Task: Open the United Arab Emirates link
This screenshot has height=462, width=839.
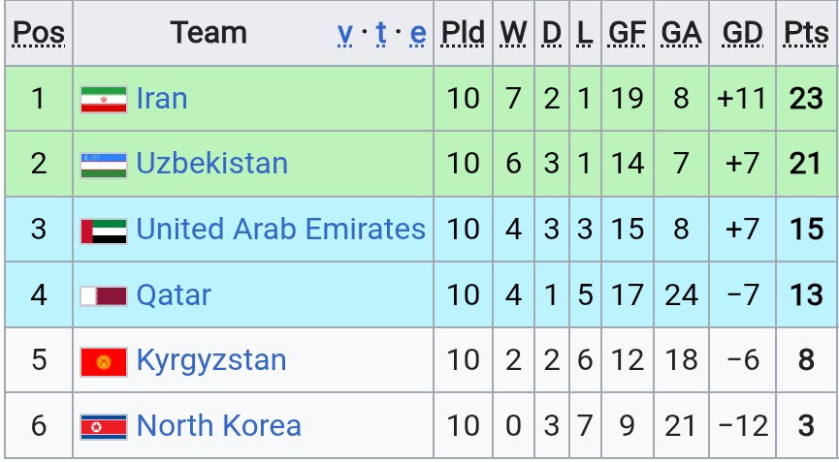Action: [281, 230]
